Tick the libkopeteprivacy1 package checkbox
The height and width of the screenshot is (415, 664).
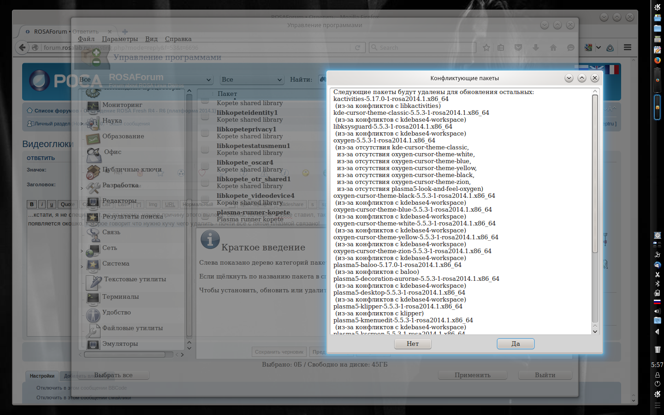click(205, 133)
